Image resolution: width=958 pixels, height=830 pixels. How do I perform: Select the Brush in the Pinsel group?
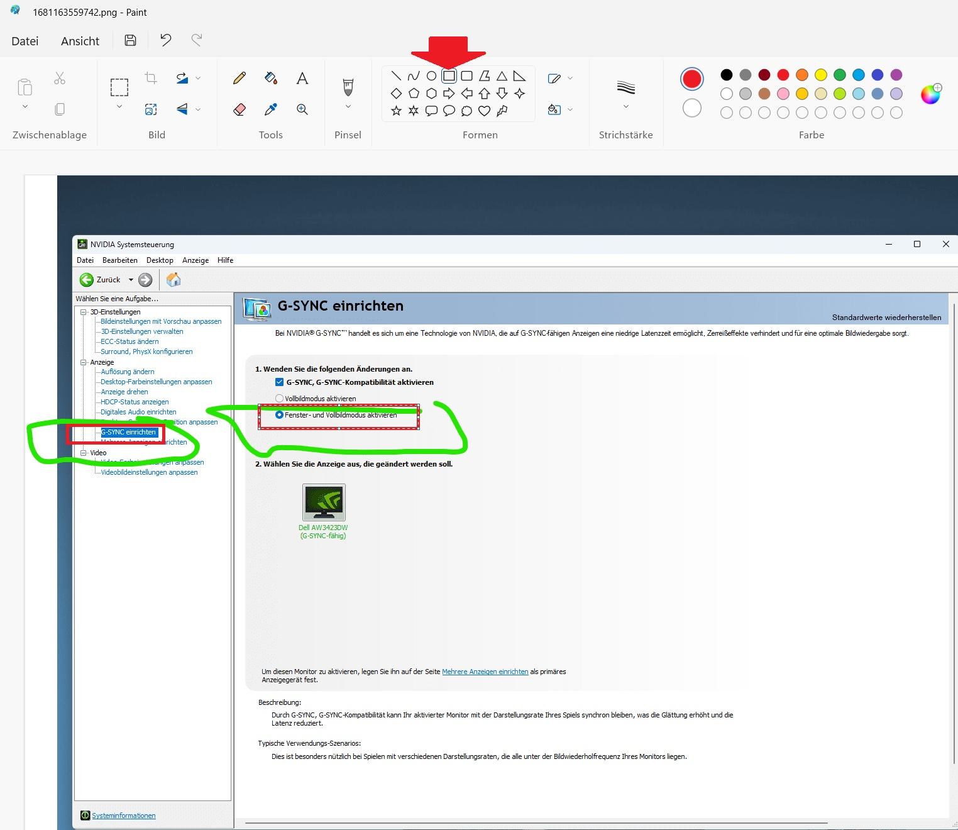[x=348, y=87]
